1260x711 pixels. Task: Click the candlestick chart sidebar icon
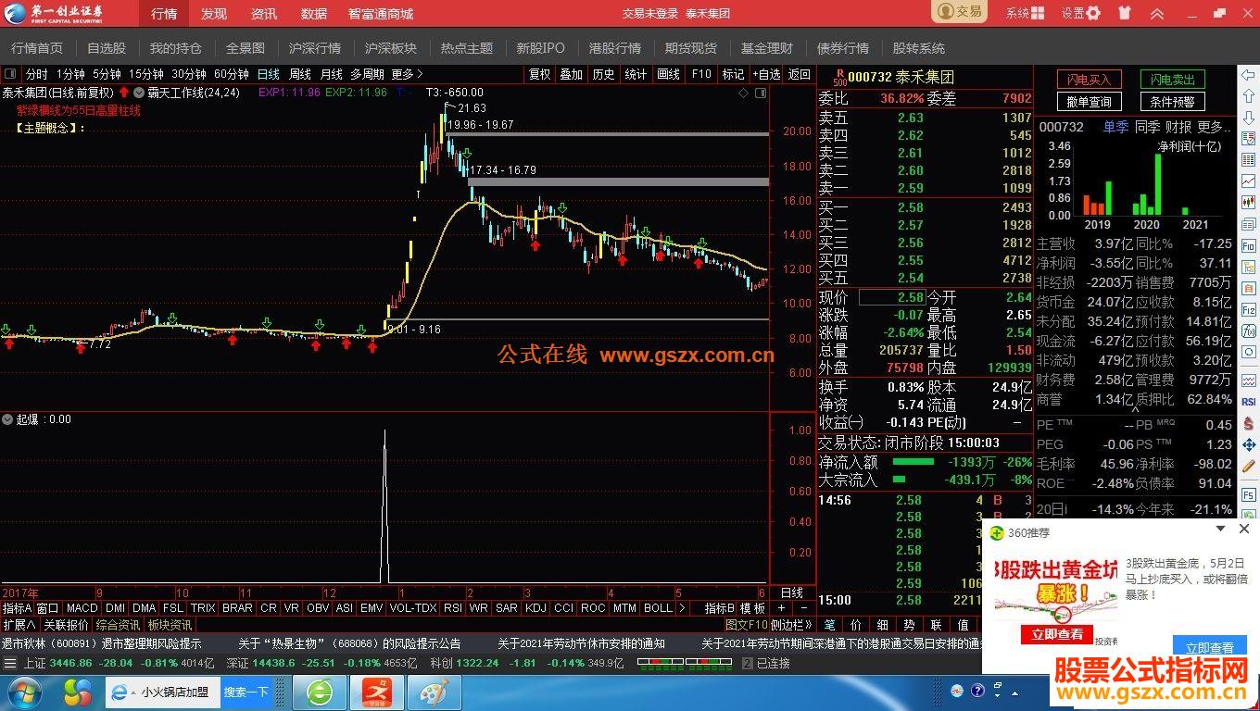click(1248, 203)
